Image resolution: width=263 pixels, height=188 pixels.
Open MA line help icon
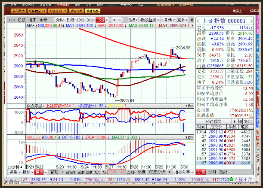192,26
